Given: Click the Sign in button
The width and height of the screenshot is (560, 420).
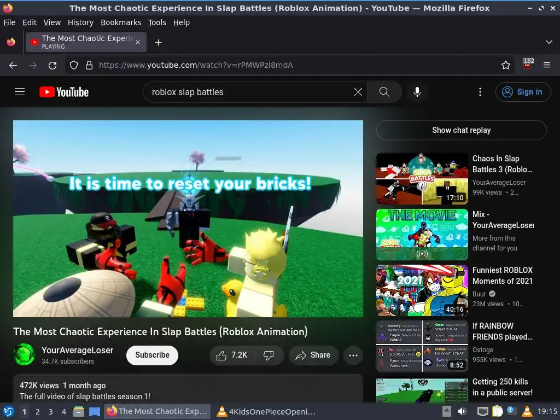Looking at the screenshot, I should pos(522,92).
